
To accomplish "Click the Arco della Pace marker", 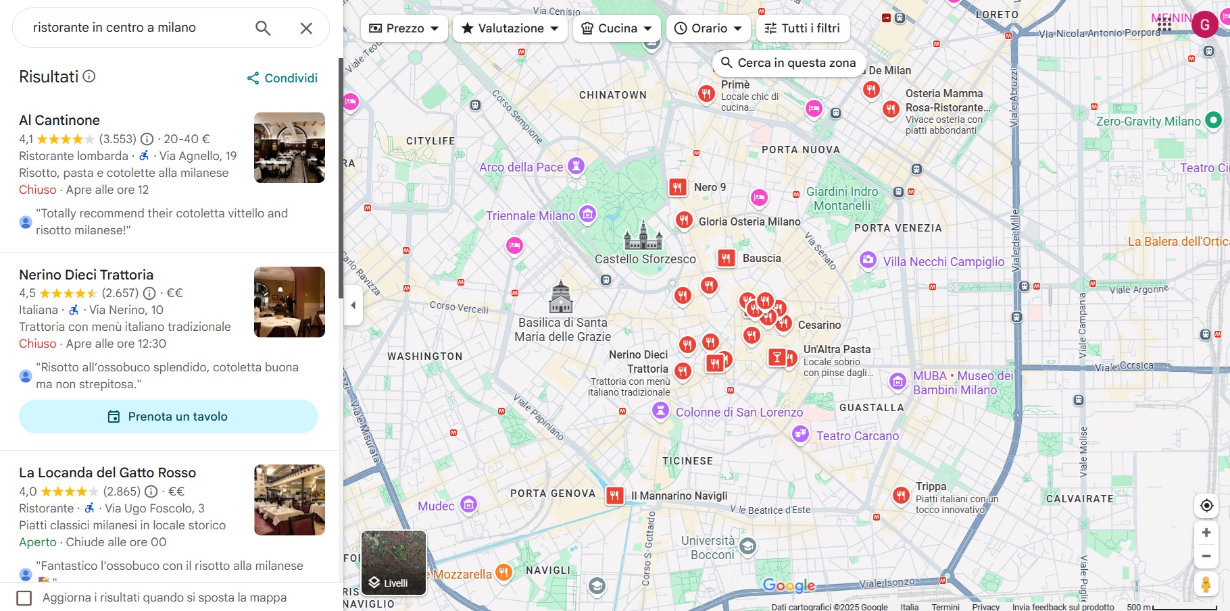I will (x=576, y=165).
